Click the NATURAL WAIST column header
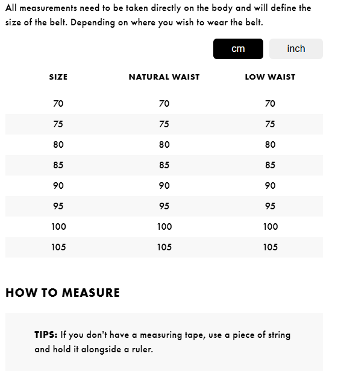 (x=164, y=77)
